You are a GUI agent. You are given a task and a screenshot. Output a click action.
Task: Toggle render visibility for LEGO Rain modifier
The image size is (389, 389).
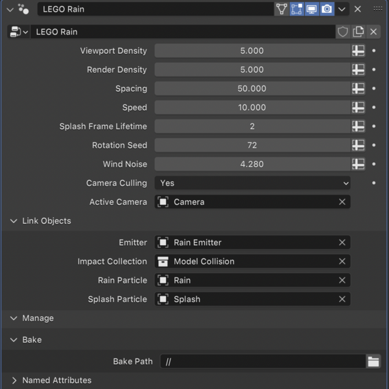point(327,9)
